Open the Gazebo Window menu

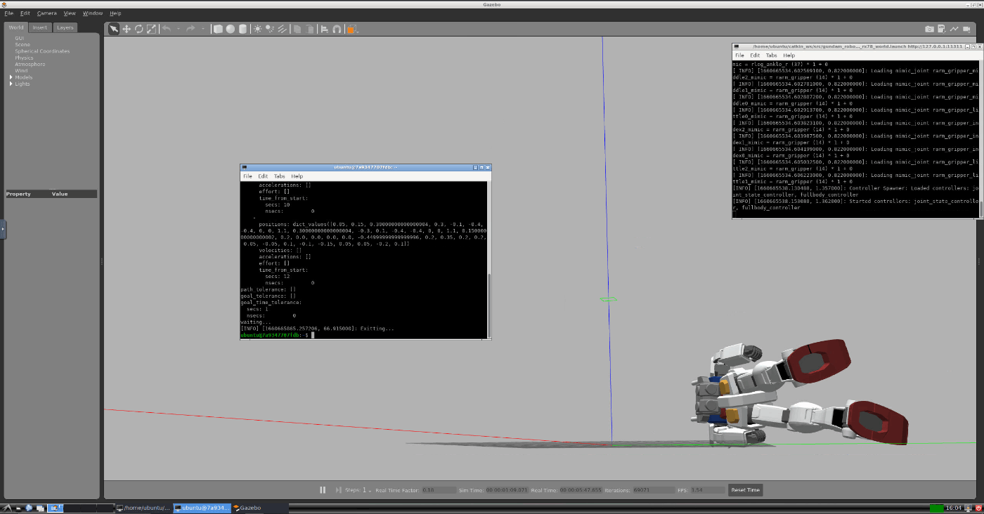(x=93, y=13)
